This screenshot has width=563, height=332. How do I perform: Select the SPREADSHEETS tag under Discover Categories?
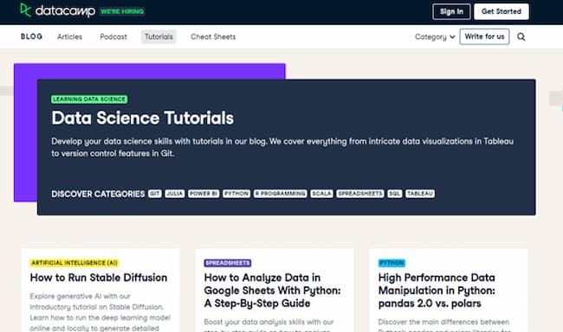click(360, 194)
